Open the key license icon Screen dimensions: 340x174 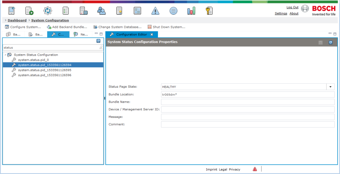pyautogui.click(x=209, y=11)
